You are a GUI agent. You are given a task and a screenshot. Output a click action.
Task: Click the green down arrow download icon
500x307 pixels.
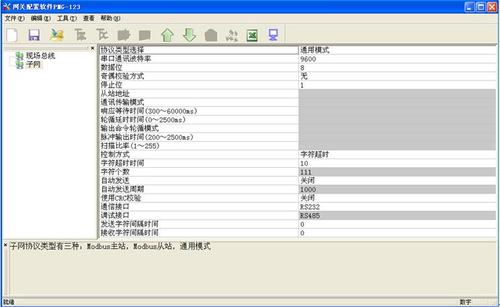coord(190,35)
